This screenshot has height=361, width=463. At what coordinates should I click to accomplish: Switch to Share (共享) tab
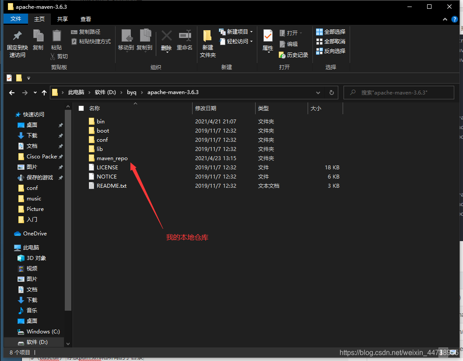(62, 19)
